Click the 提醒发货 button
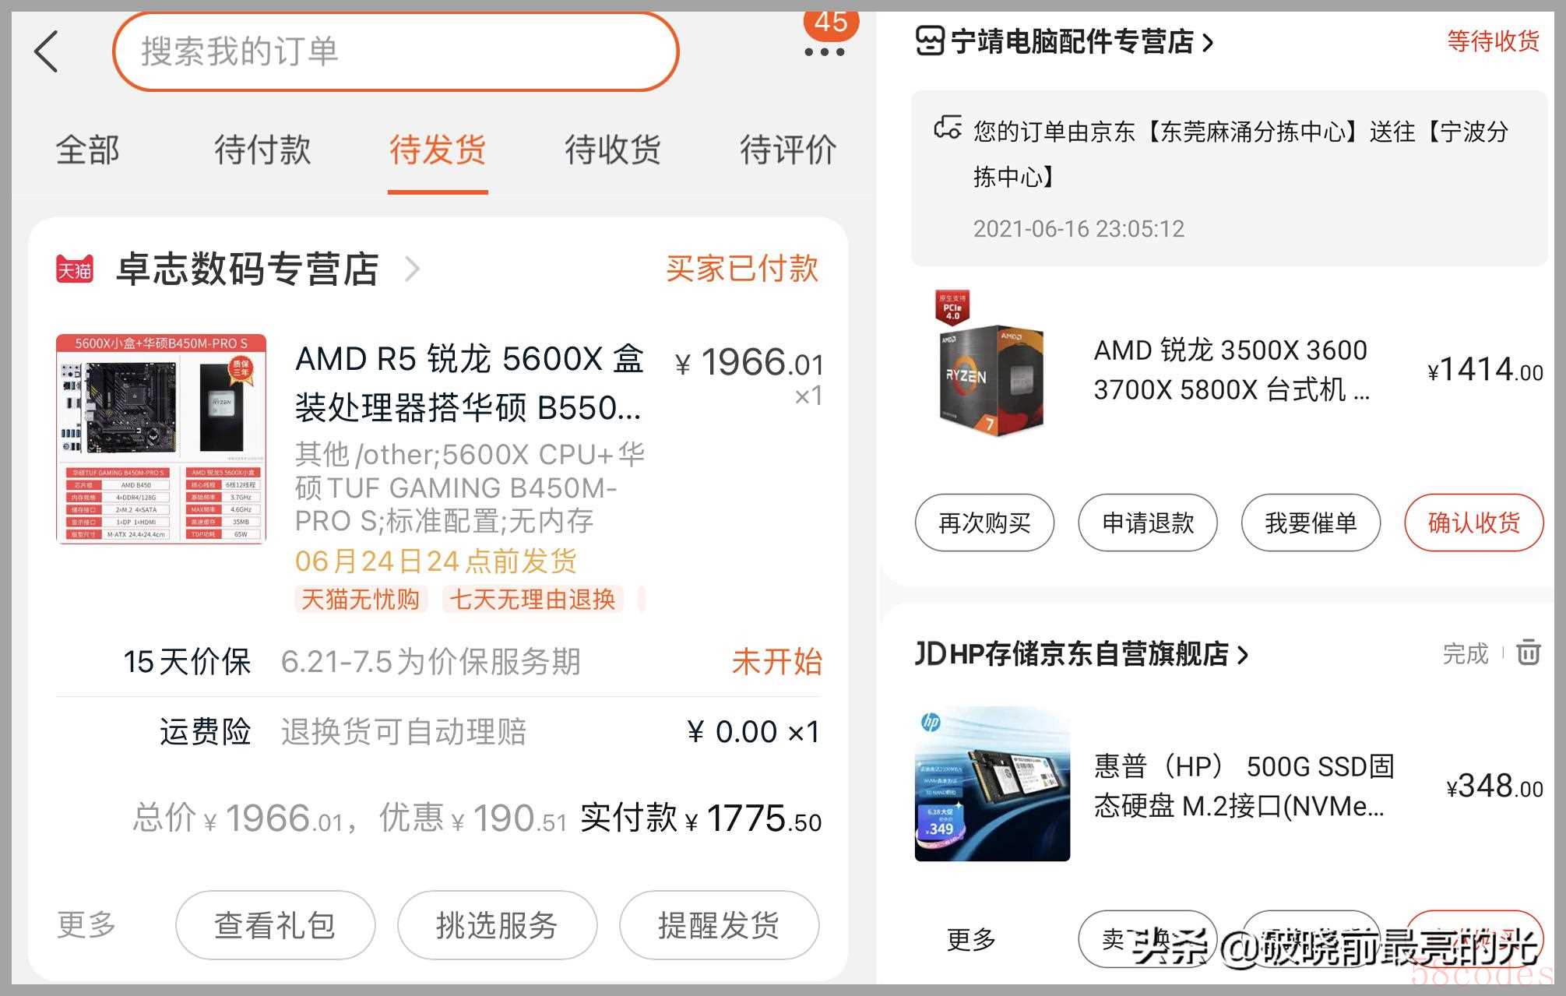 pos(719,925)
